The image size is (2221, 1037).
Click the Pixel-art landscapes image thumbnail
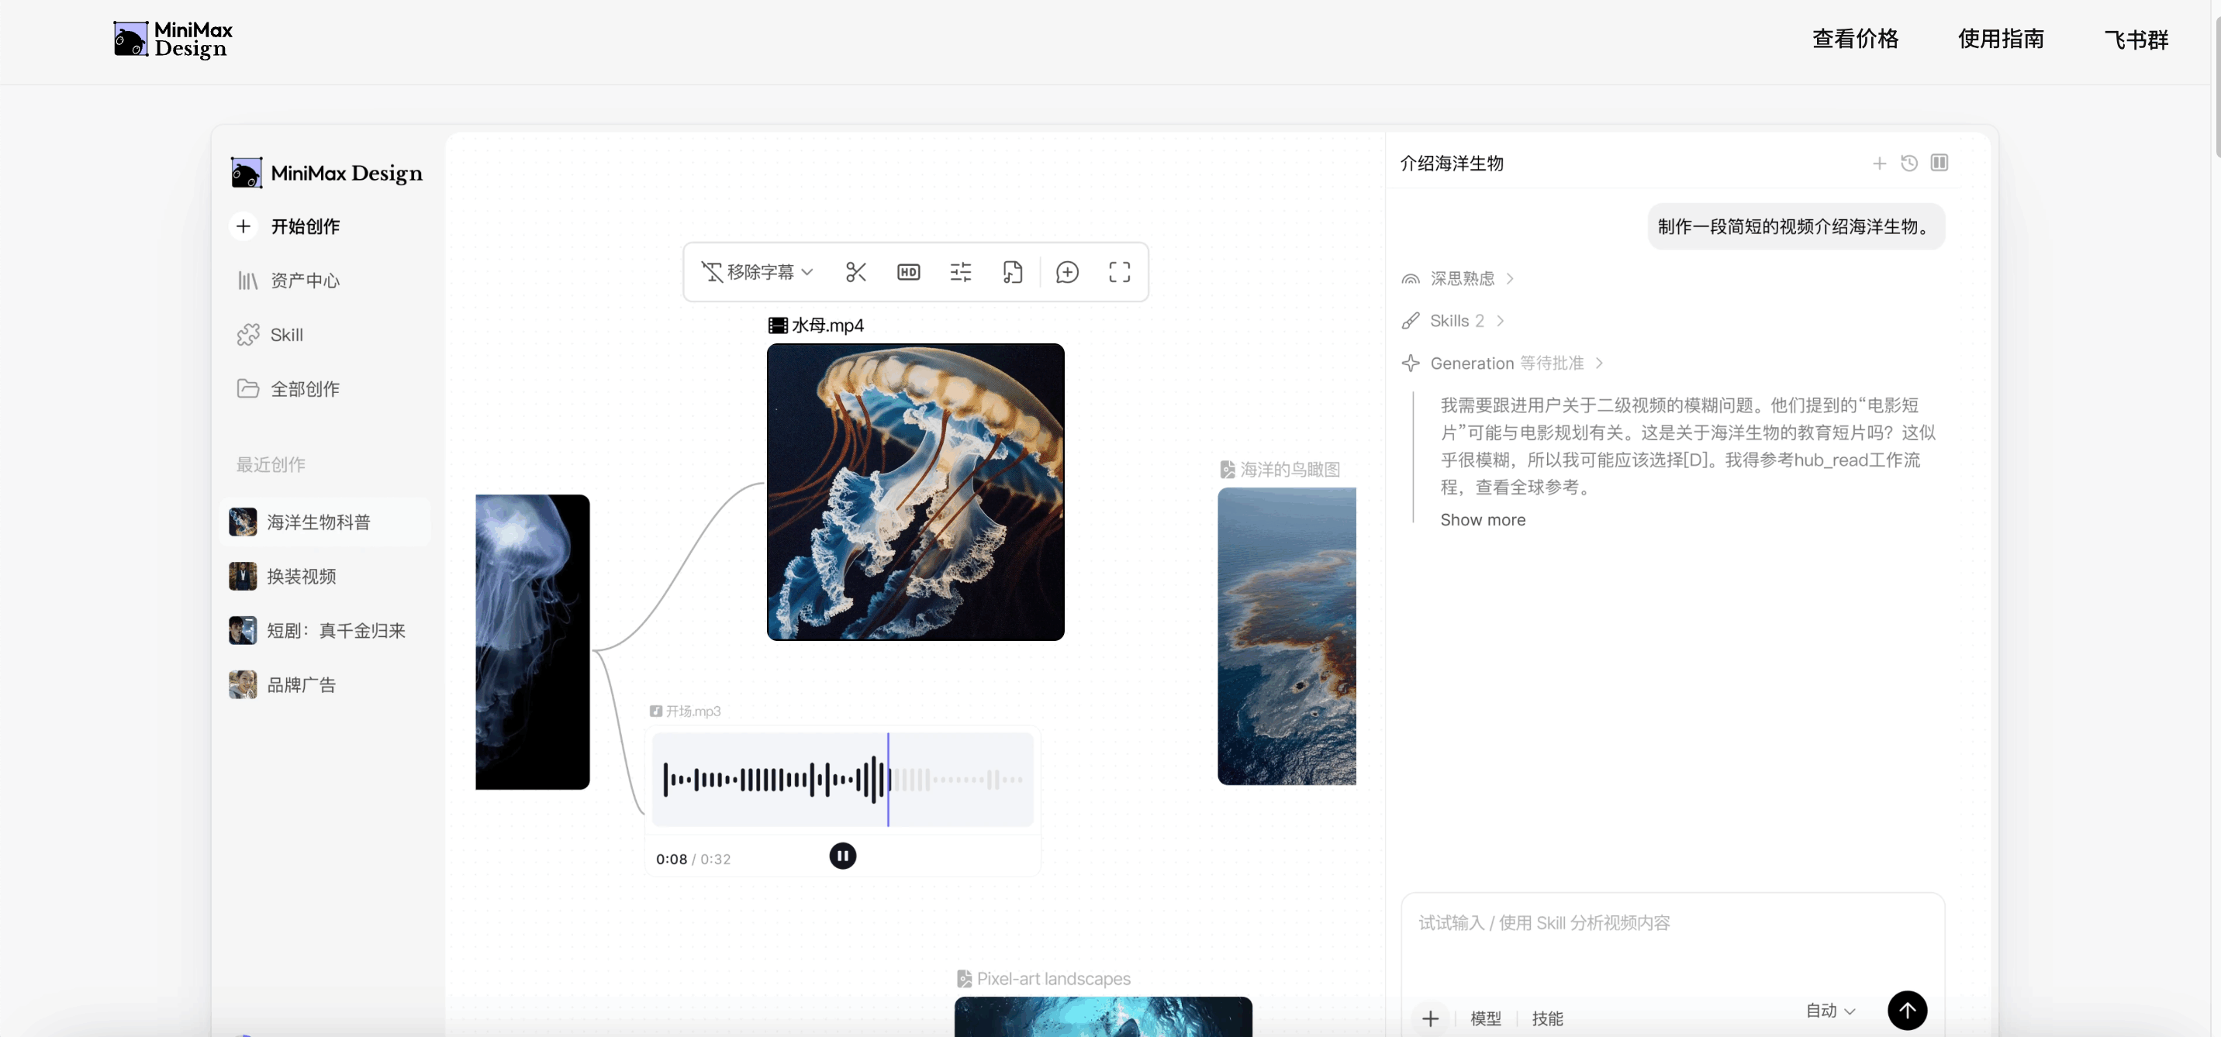click(x=1103, y=1017)
